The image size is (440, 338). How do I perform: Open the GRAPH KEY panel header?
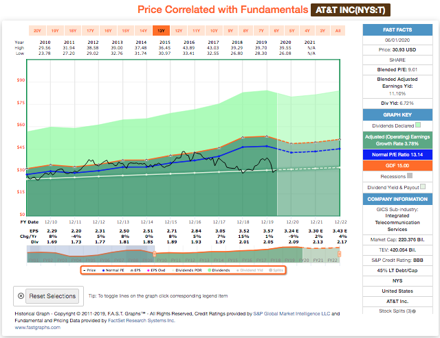(x=397, y=114)
